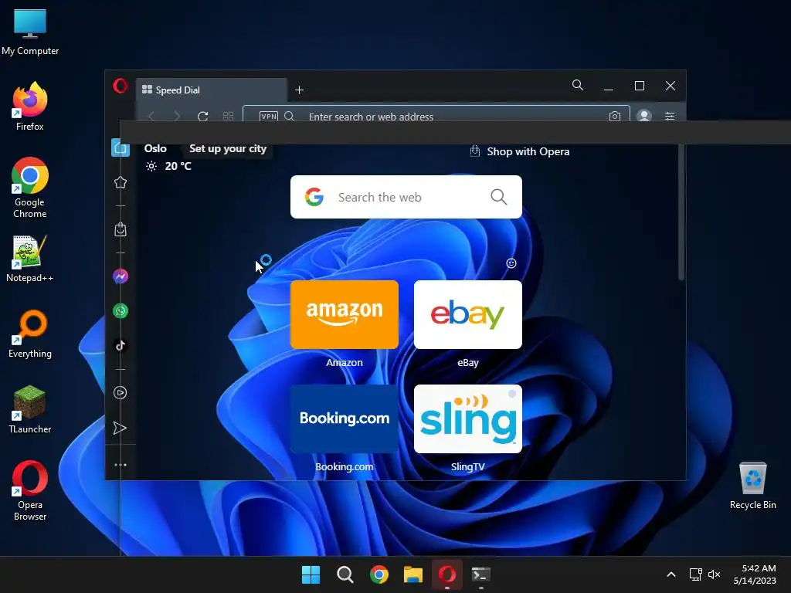Image resolution: width=791 pixels, height=593 pixels.
Task: Go to the sidebar home icon
Action: tap(121, 147)
